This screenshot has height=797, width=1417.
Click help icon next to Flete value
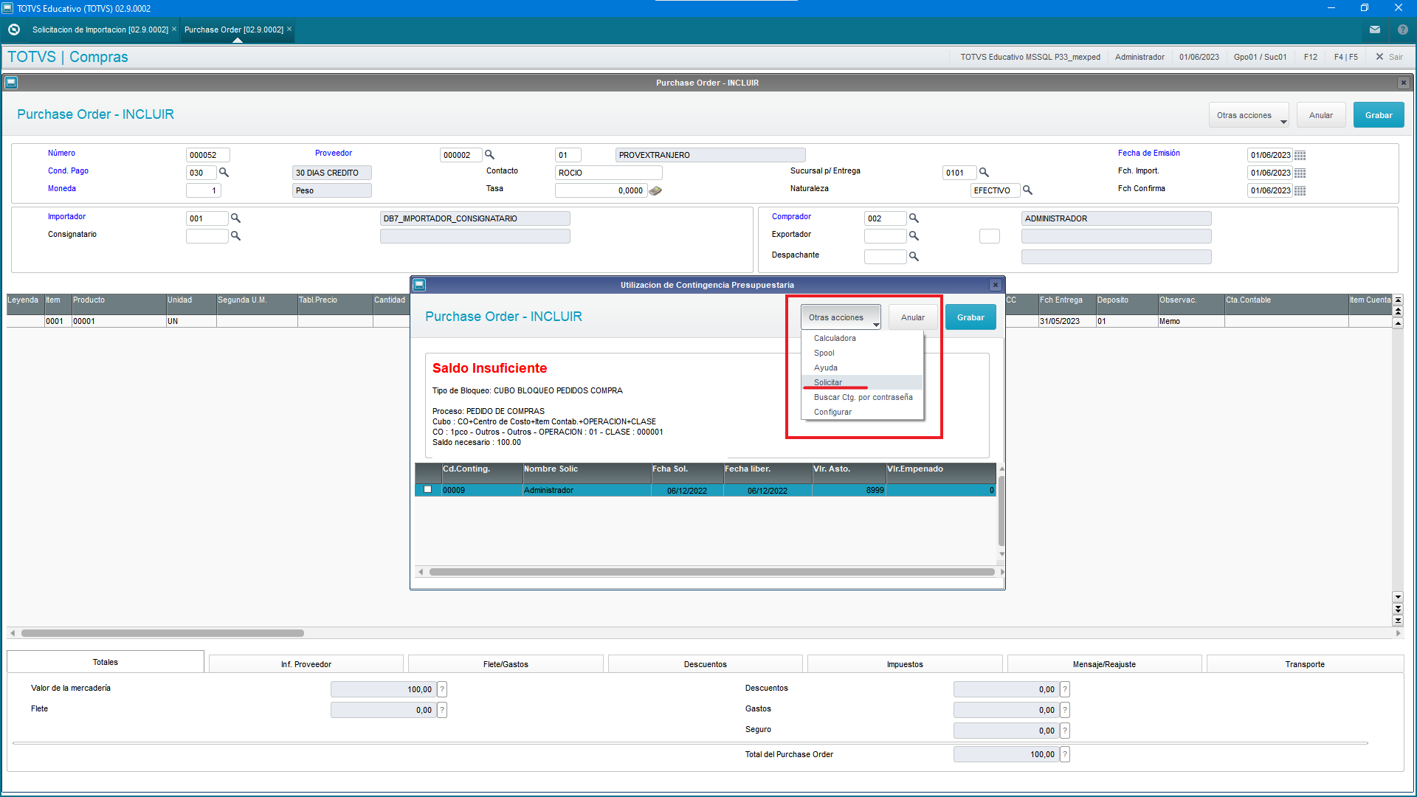pyautogui.click(x=442, y=710)
